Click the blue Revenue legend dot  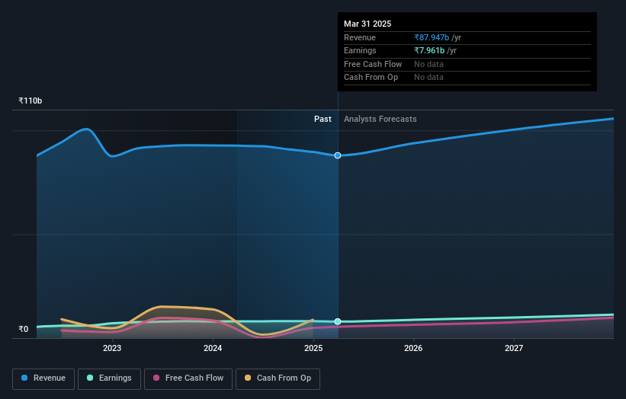point(24,378)
